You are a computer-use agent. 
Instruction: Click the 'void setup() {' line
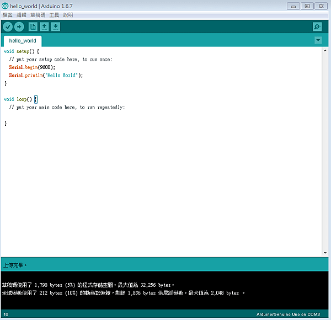pyautogui.click(x=22, y=51)
